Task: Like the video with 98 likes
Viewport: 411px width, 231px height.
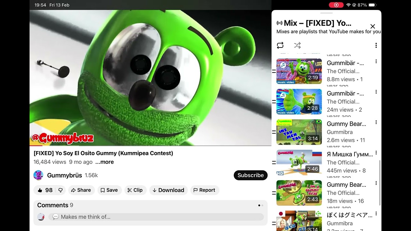Action: (x=45, y=190)
